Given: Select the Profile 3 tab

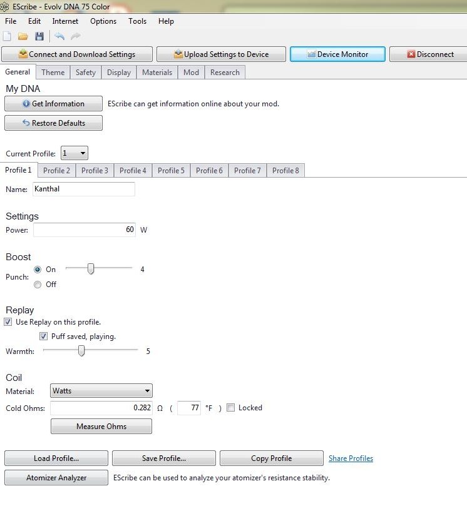Looking at the screenshot, I should pos(95,171).
